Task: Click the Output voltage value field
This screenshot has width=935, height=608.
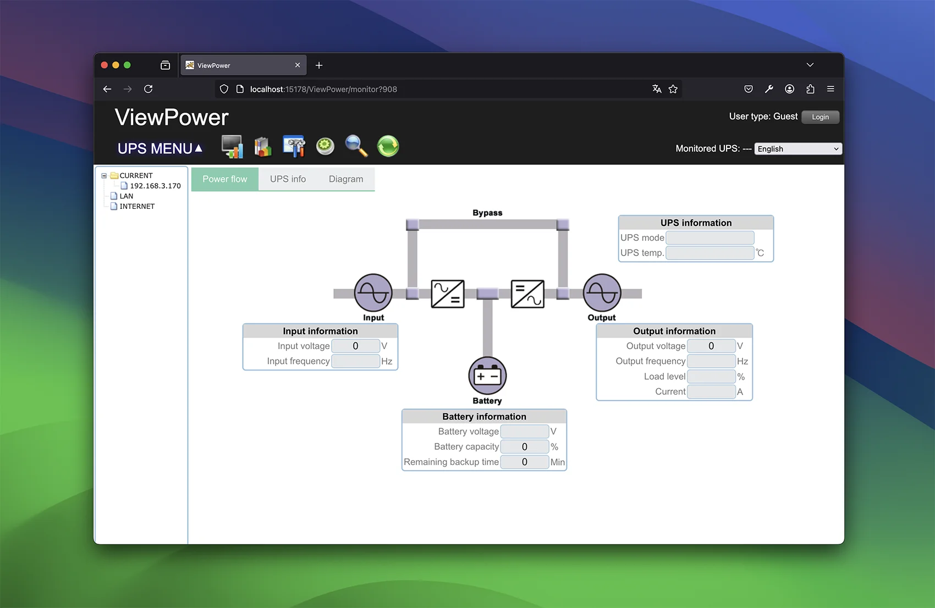Action: (711, 346)
